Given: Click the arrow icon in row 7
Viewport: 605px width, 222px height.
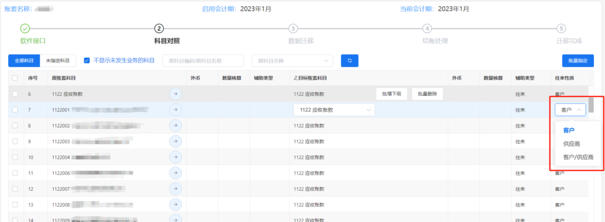Looking at the screenshot, I should (x=175, y=110).
